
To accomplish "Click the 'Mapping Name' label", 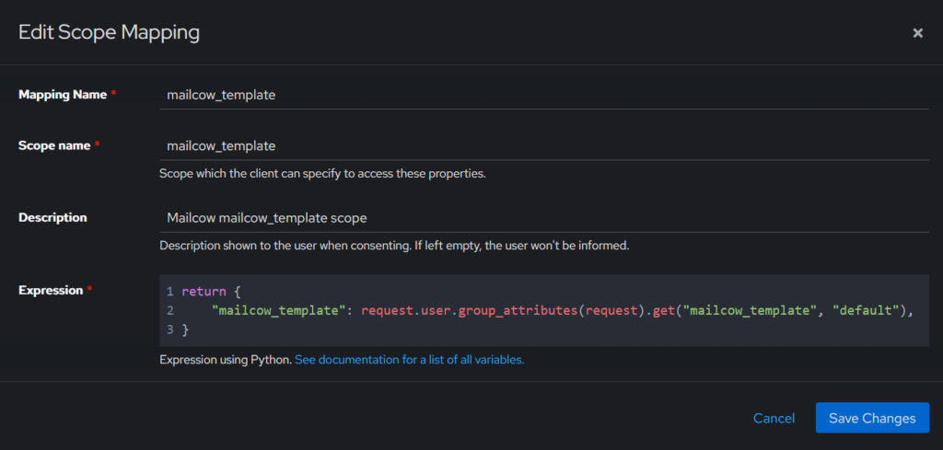I will point(63,95).
